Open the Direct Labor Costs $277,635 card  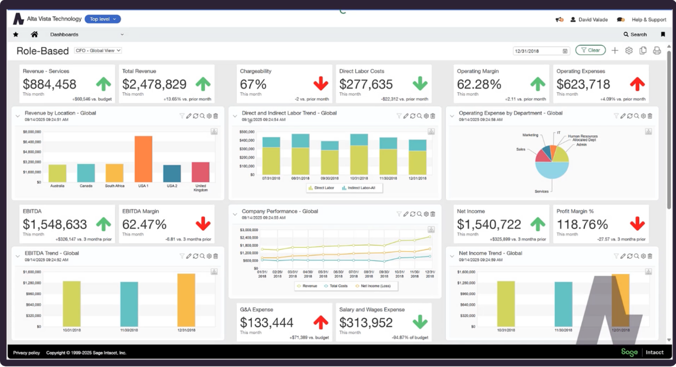[384, 84]
